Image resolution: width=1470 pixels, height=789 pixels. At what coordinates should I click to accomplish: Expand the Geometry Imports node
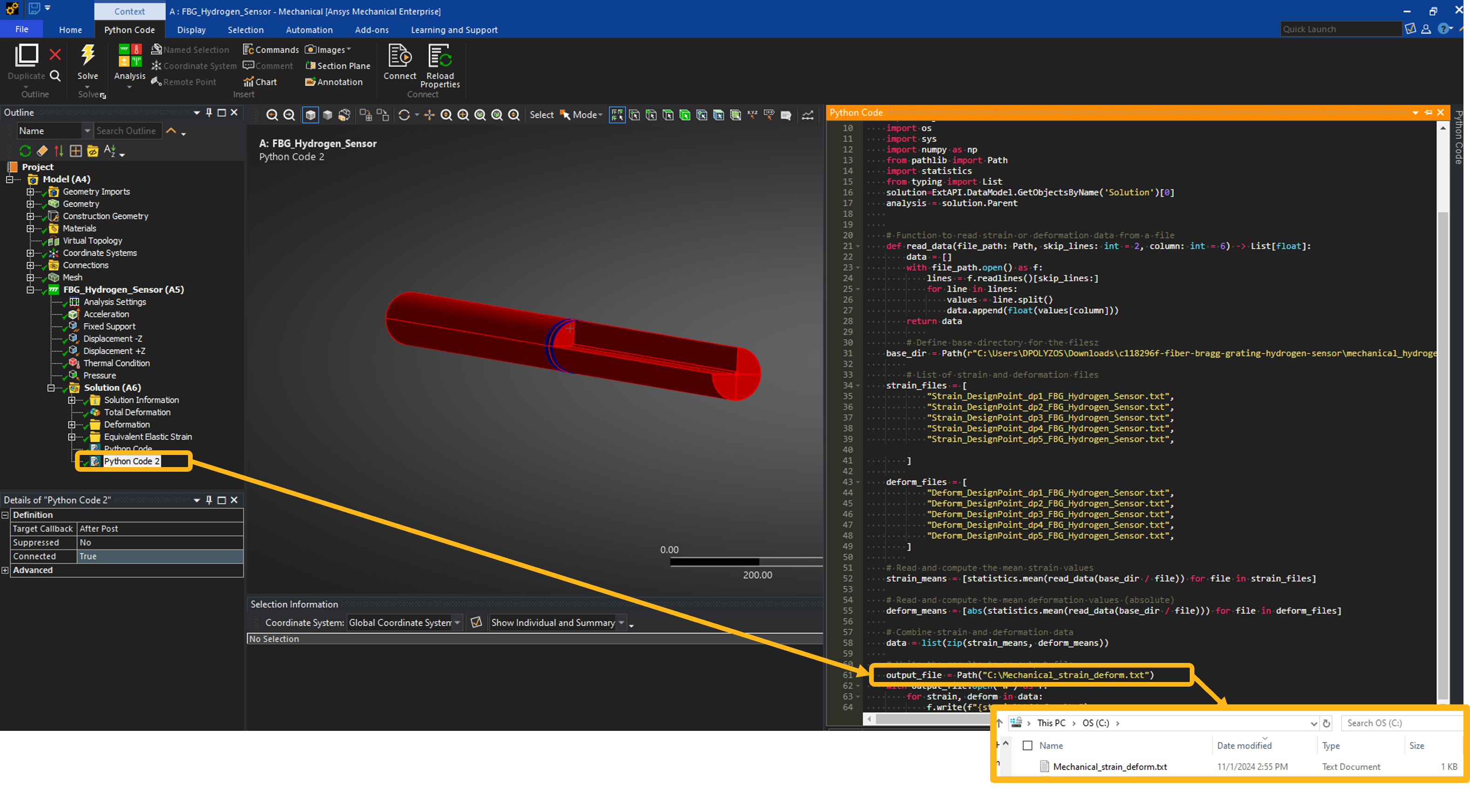[x=30, y=192]
